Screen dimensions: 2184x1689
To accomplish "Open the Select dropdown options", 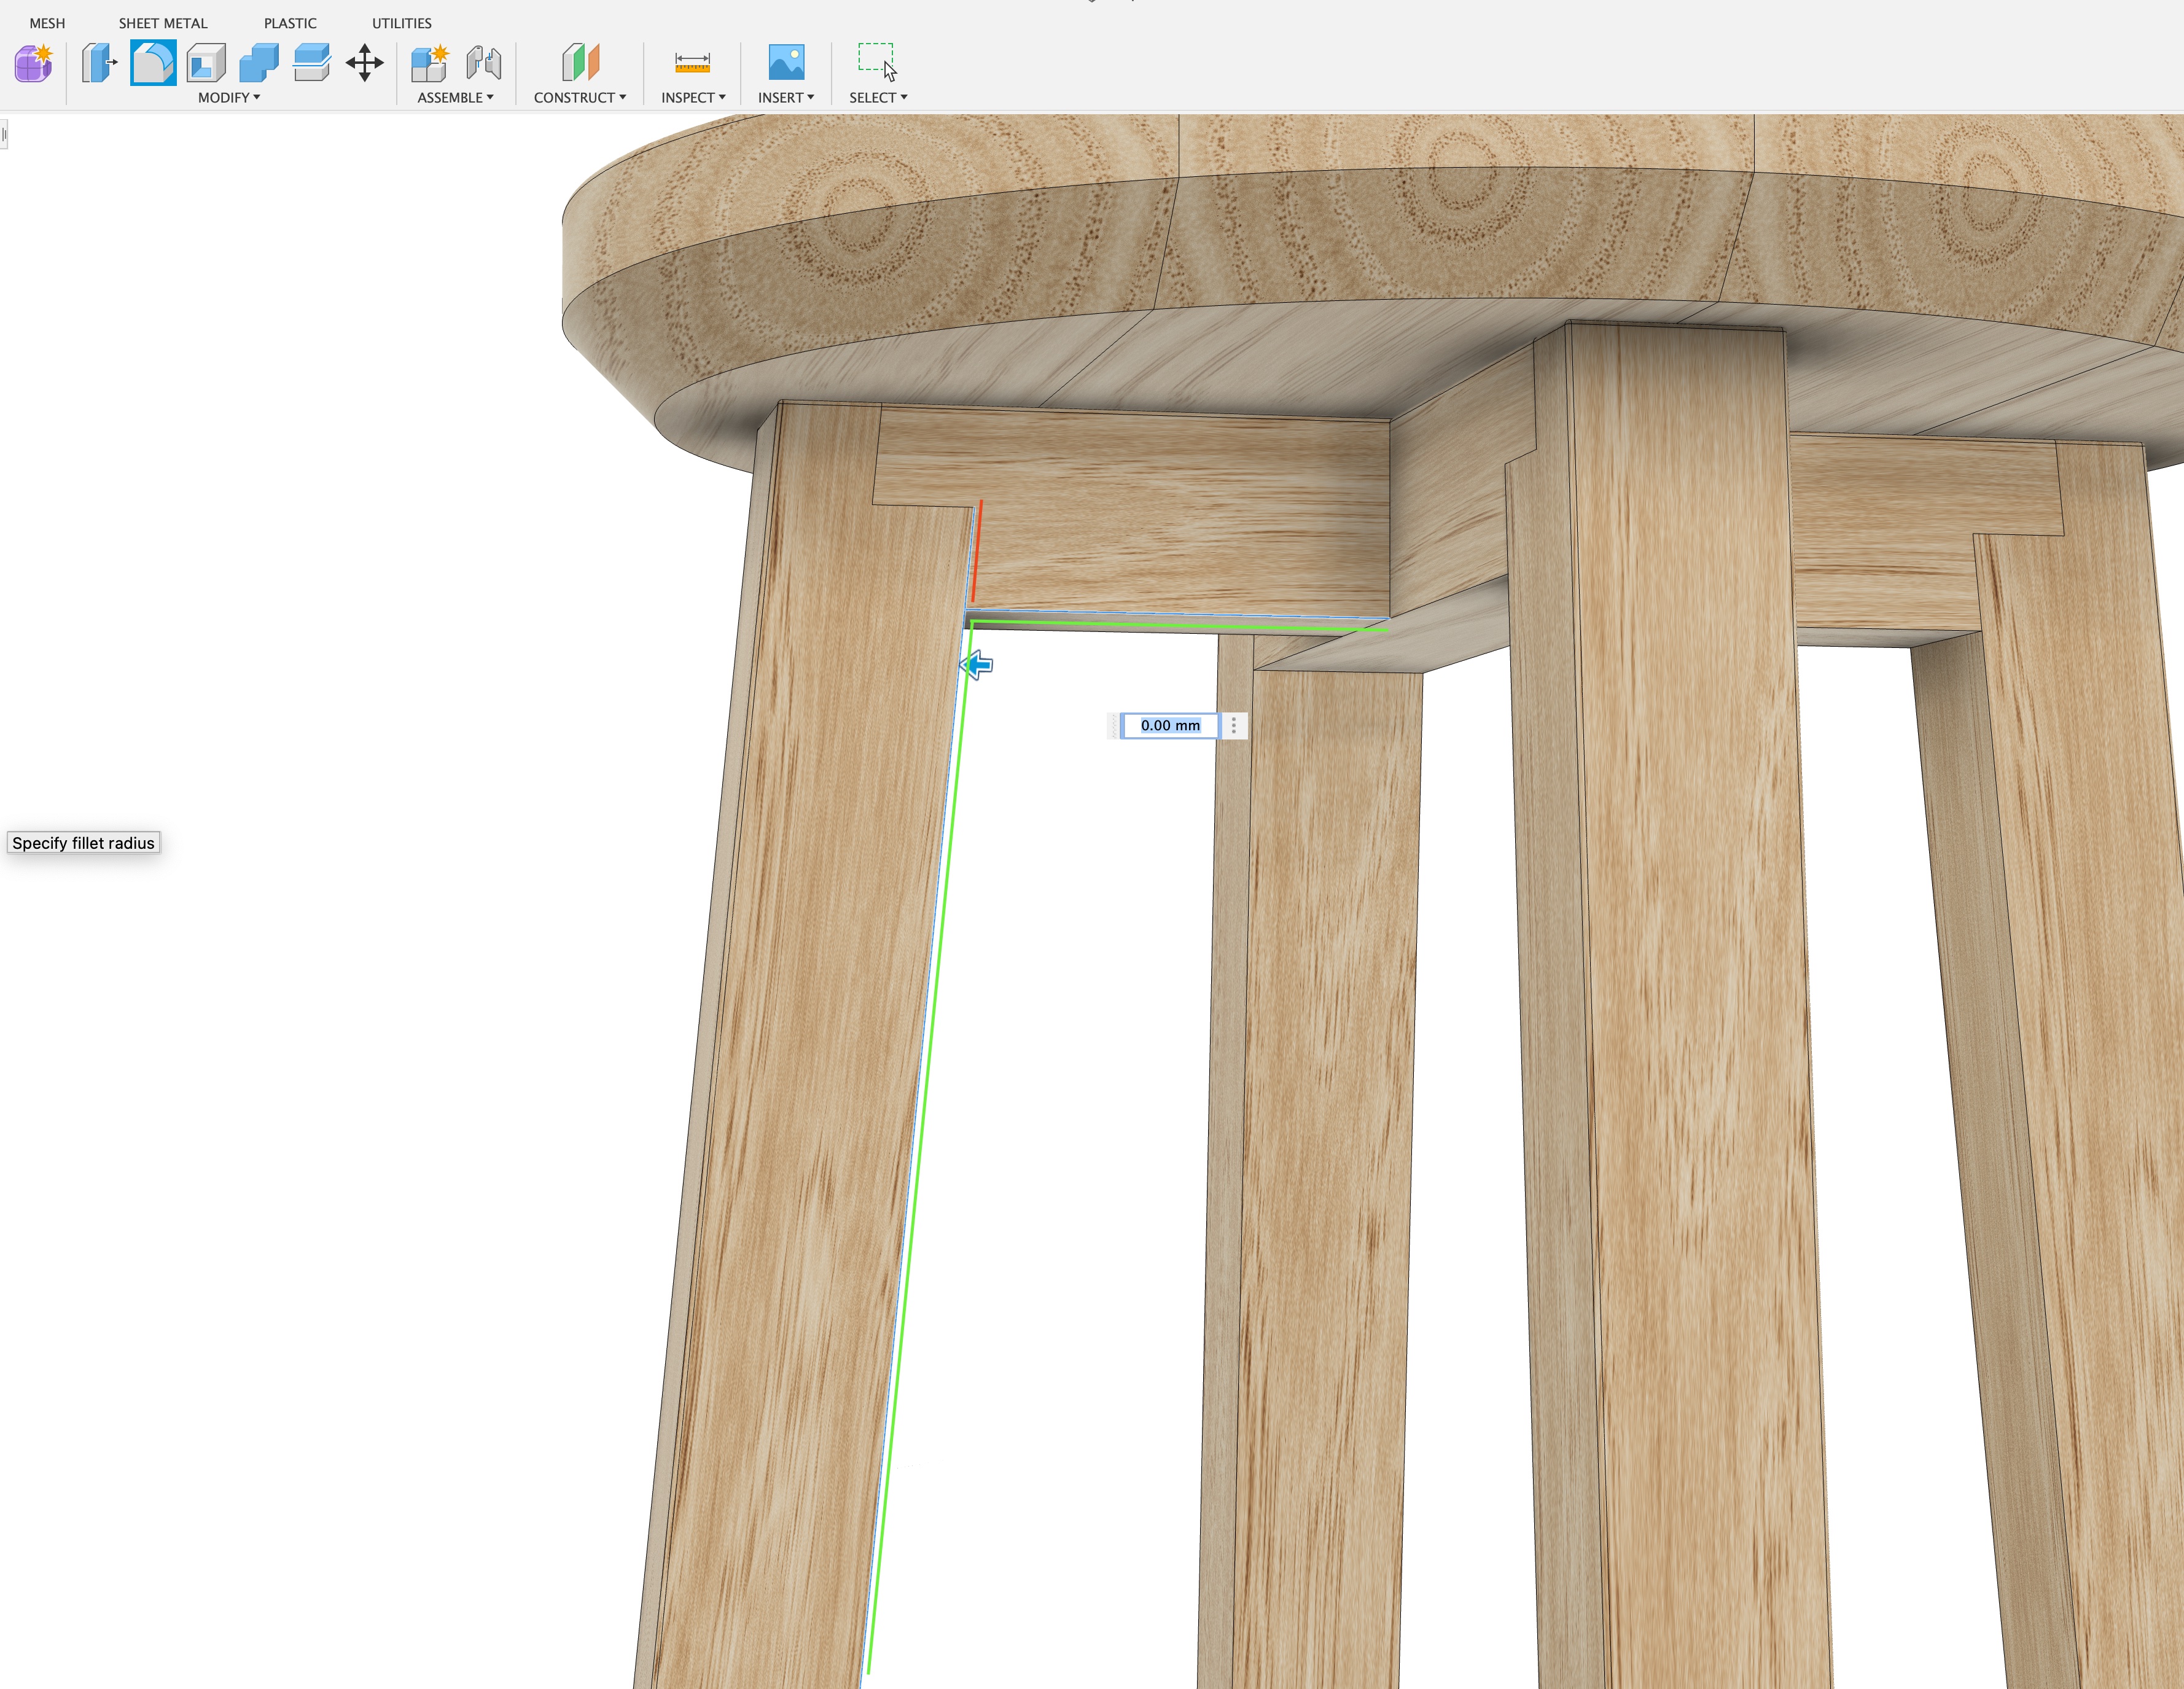I will click(x=877, y=97).
